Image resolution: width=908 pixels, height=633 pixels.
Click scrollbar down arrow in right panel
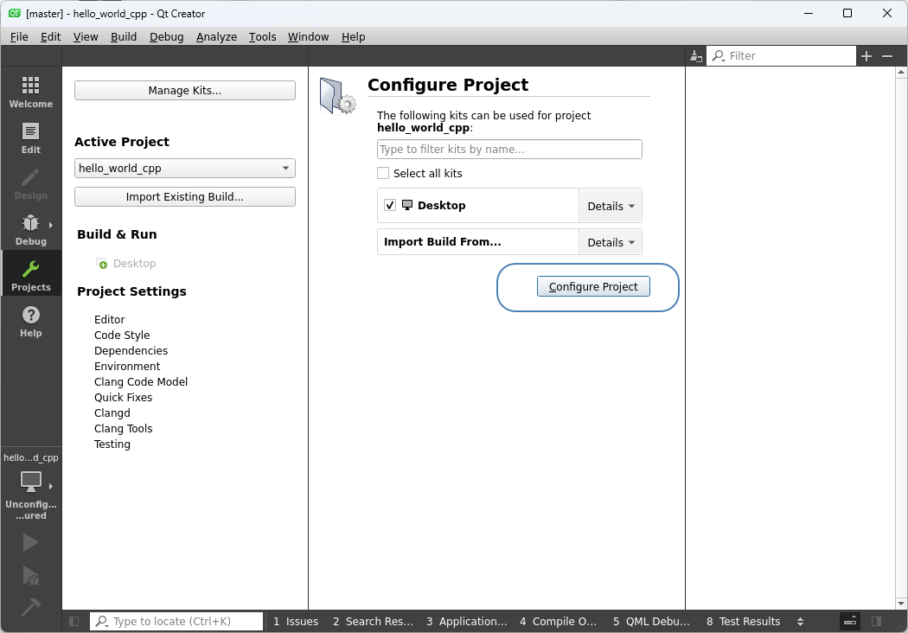[900, 603]
